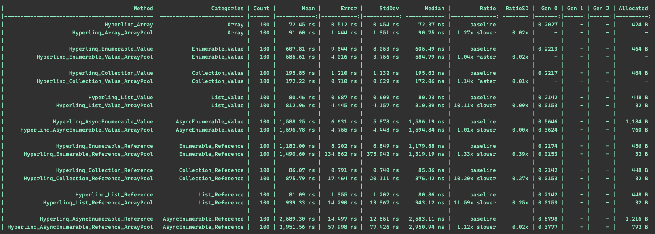This screenshot has height=234, width=655.
Task: Click the ratio 1.04x faster
Action: tap(477, 57)
